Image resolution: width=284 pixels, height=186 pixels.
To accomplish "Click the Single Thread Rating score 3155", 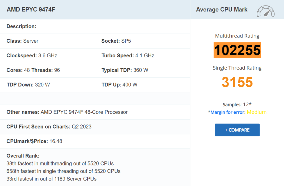I will (x=237, y=82).
